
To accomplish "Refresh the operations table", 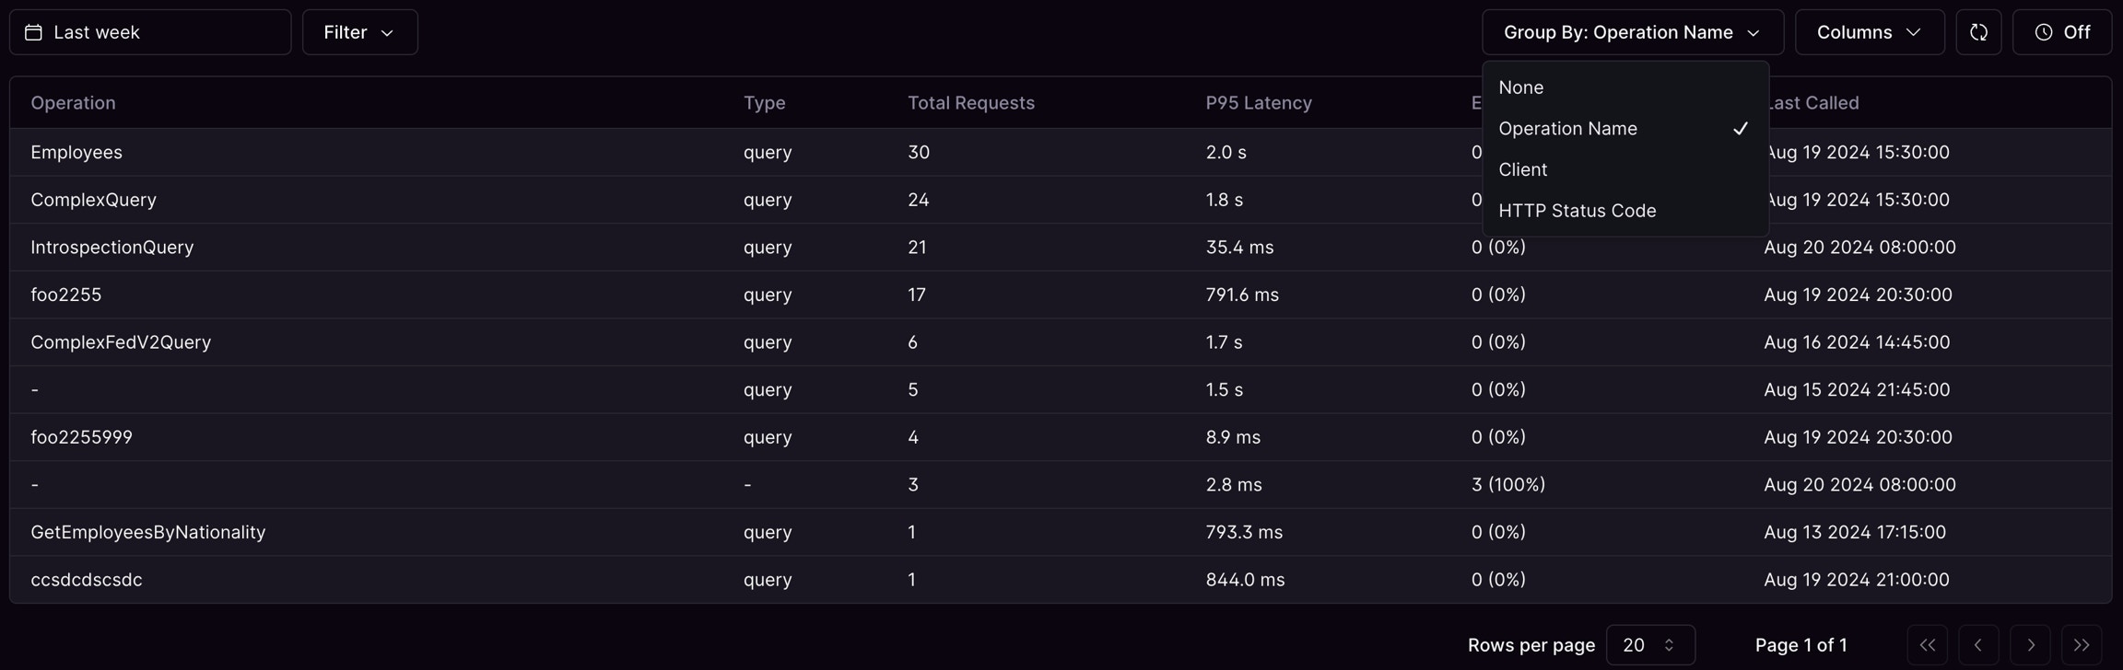I will pyautogui.click(x=1977, y=31).
